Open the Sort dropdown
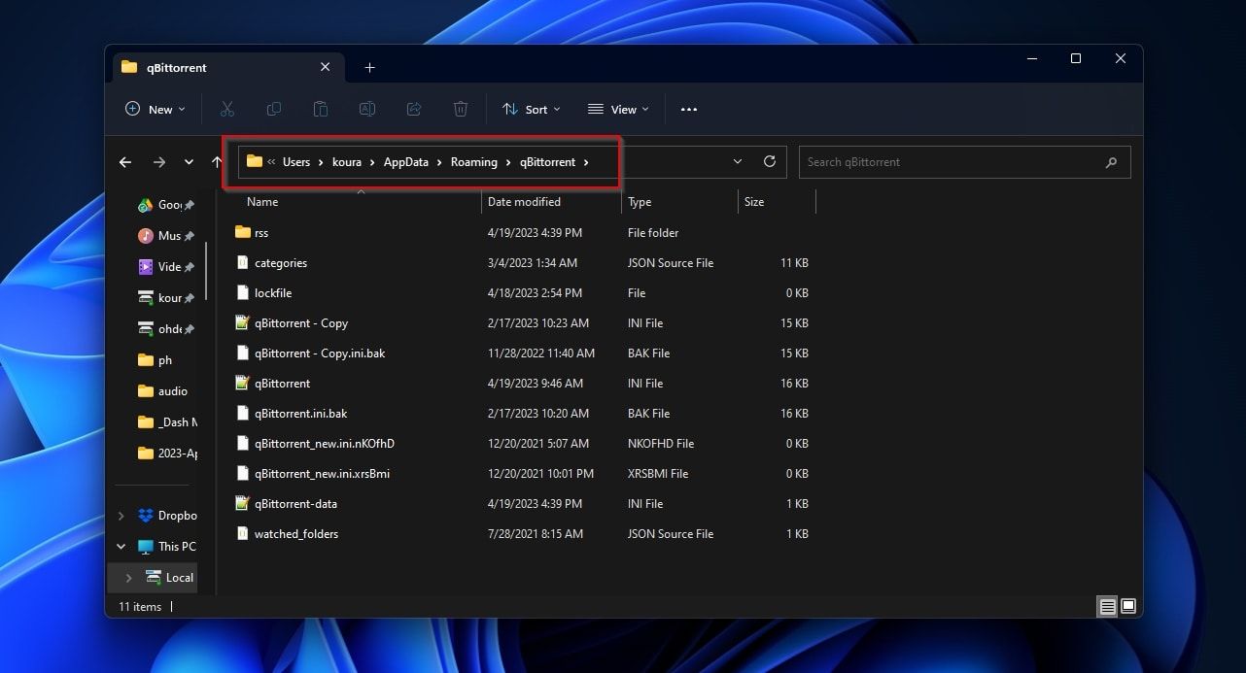This screenshot has width=1246, height=673. click(x=531, y=109)
